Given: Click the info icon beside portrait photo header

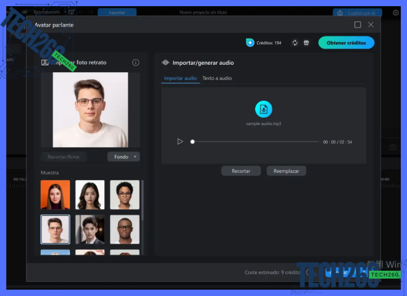Looking at the screenshot, I should (136, 62).
